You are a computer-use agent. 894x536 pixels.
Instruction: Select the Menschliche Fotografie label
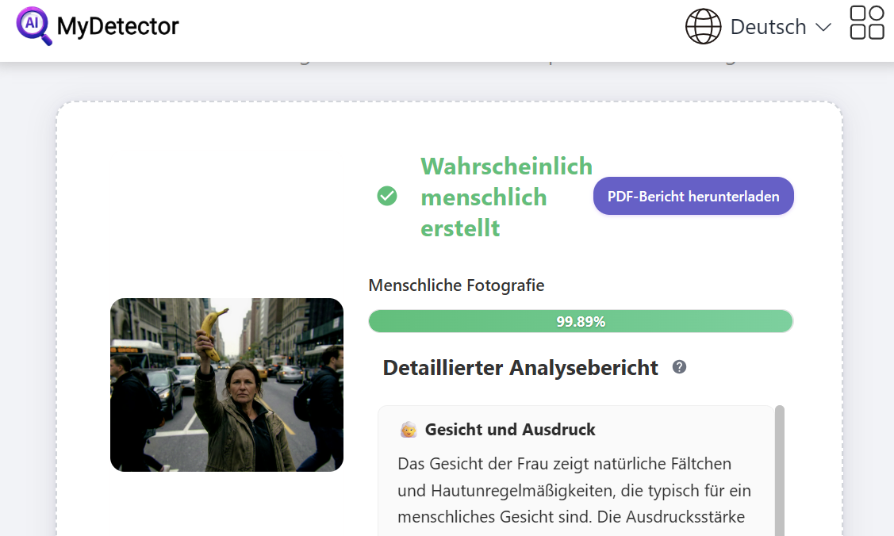pyautogui.click(x=456, y=285)
